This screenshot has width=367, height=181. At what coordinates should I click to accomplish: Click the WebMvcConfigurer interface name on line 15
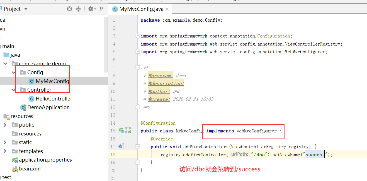click(x=257, y=131)
